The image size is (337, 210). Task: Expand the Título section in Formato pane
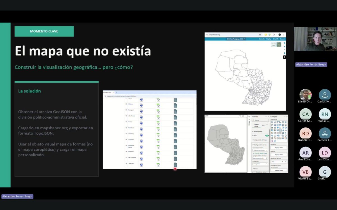254,136
